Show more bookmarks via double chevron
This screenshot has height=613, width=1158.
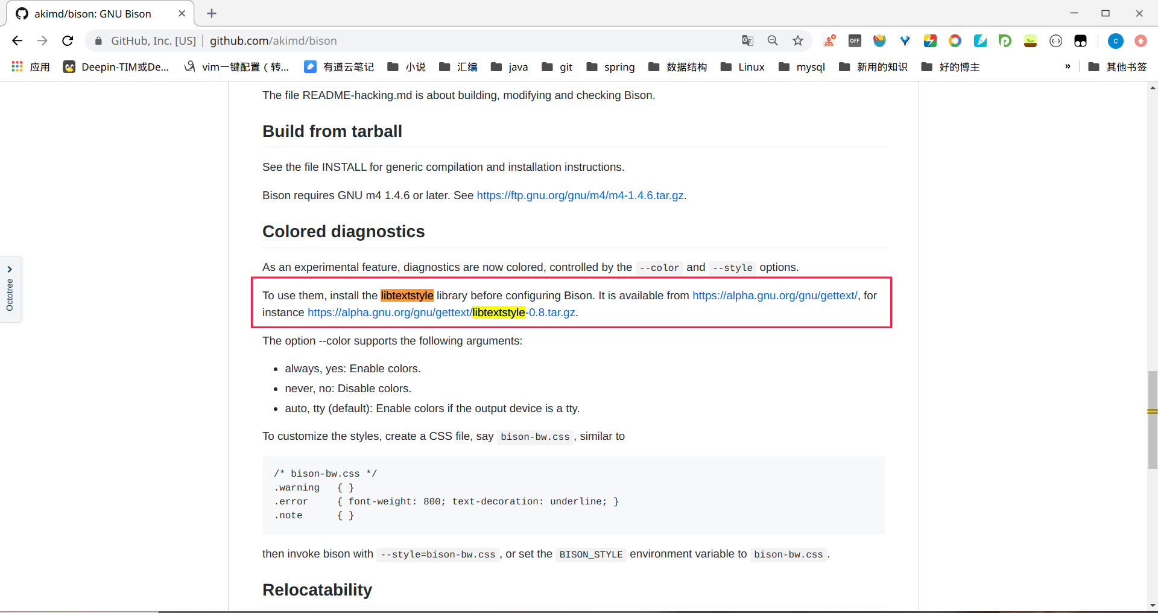coord(1068,66)
